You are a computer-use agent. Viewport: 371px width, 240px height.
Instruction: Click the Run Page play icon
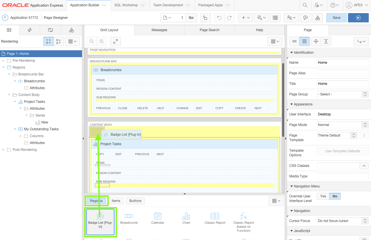[358, 18]
